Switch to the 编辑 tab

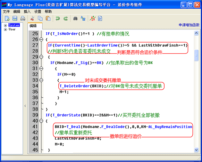point(33,26)
